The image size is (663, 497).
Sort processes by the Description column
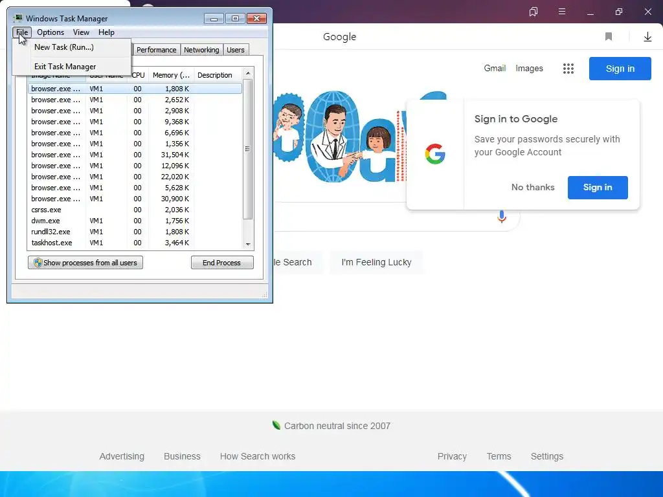(x=218, y=75)
